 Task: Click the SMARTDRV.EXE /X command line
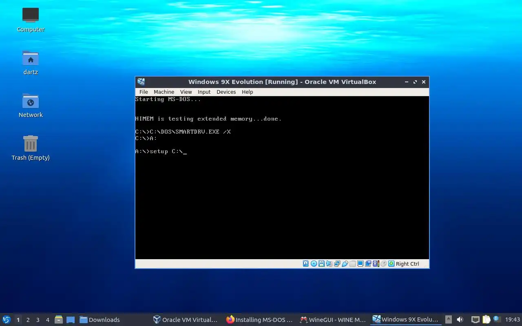pos(183,132)
